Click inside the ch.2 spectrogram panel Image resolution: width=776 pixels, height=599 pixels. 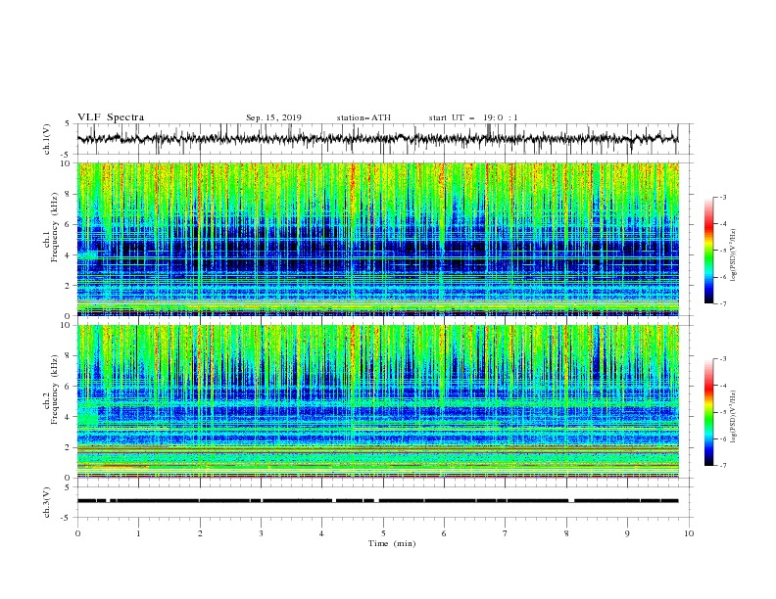coord(377,401)
